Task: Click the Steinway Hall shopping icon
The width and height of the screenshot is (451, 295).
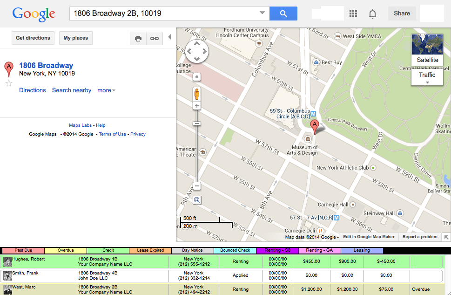Action: 400,213
